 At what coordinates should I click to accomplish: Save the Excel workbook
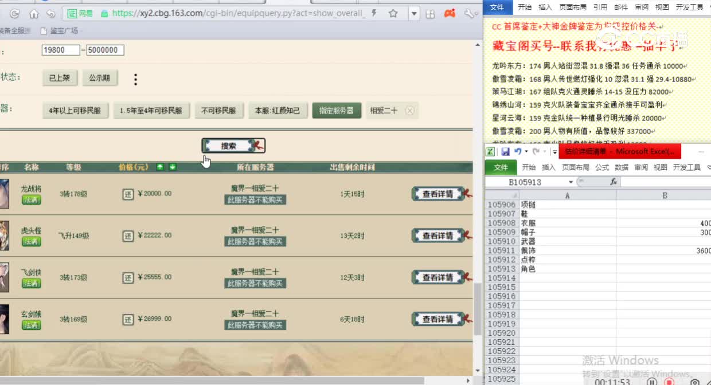[x=505, y=152]
